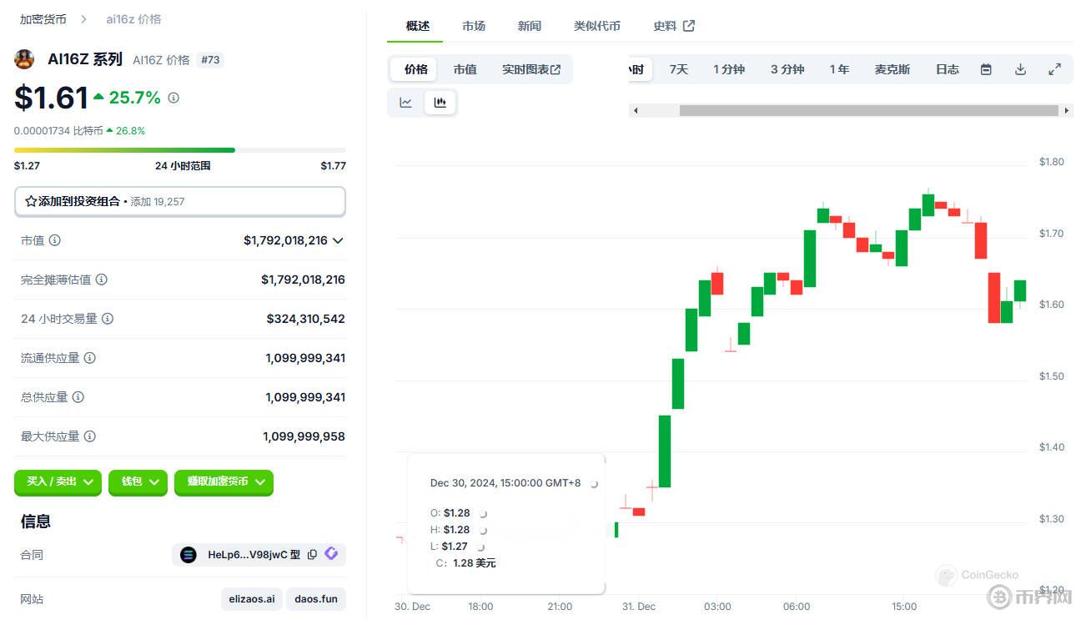Open the 新闻 tab
This screenshot has width=1081, height=620.
click(x=529, y=26)
